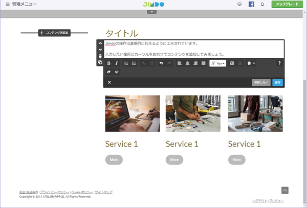Image resolution: width=307 pixels, height=208 pixels.
Task: Expand the header collapse chevron
Action: click(152, 12)
